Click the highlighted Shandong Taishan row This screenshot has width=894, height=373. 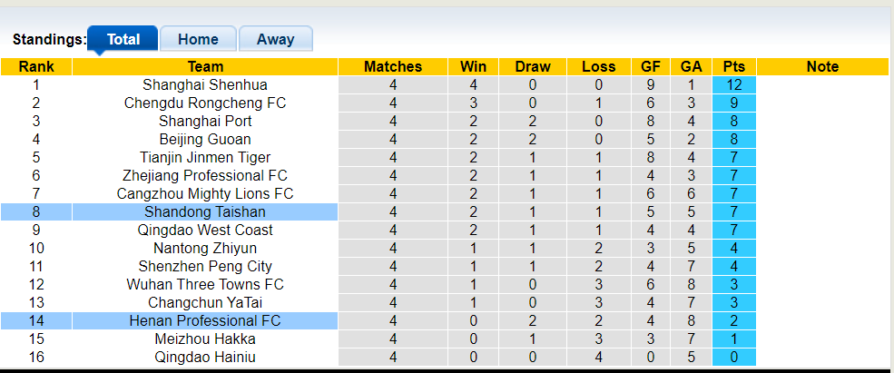click(x=205, y=211)
